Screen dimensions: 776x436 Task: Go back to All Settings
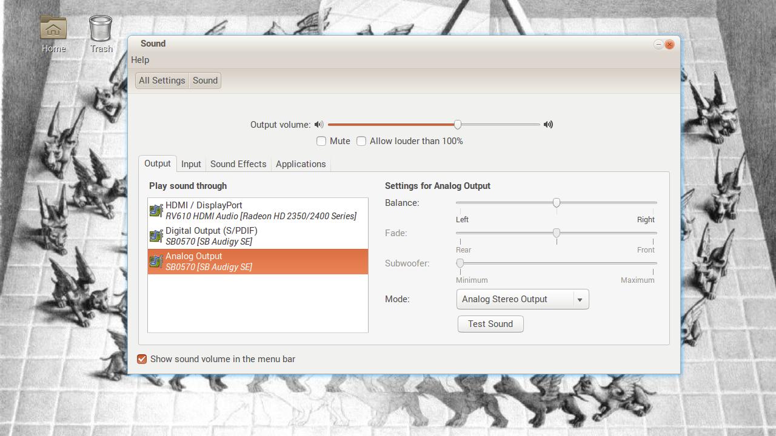(x=162, y=81)
